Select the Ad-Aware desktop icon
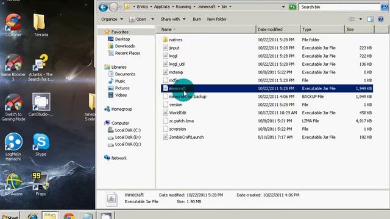Screen dimensions: 390x219 (13, 184)
